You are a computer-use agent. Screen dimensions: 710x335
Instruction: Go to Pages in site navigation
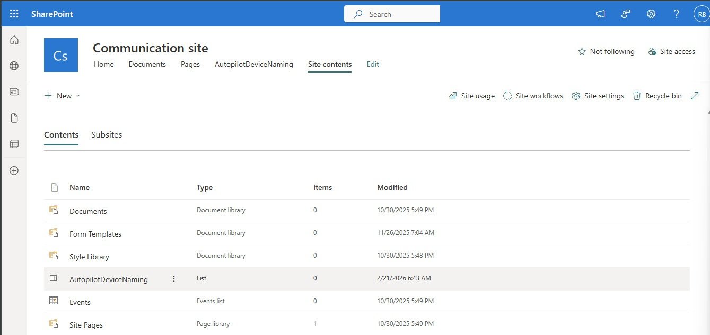pos(190,64)
